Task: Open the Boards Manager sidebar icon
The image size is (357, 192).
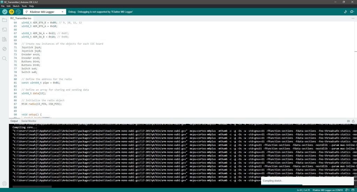Action: pos(4,30)
